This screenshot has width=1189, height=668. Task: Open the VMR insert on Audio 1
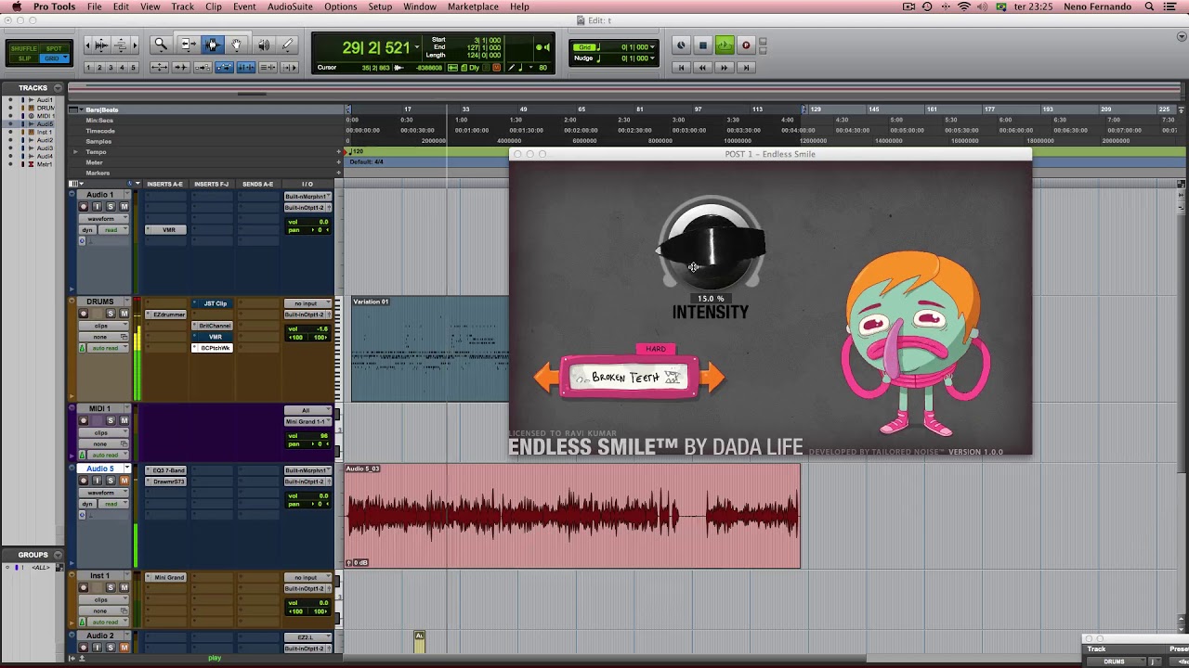(x=167, y=230)
